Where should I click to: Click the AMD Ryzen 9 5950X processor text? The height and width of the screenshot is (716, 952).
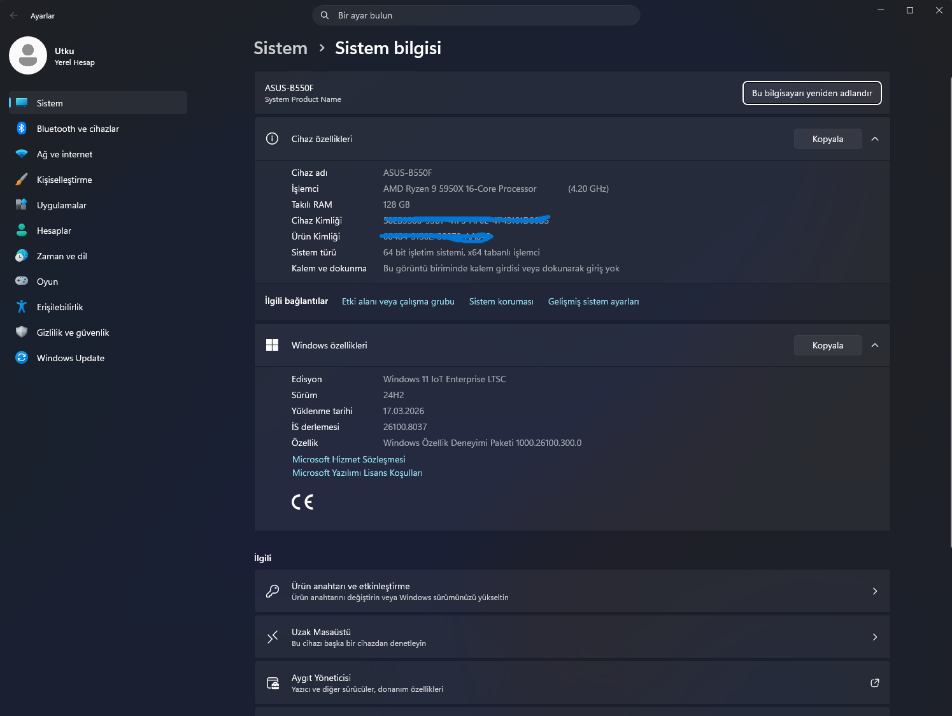tap(460, 189)
